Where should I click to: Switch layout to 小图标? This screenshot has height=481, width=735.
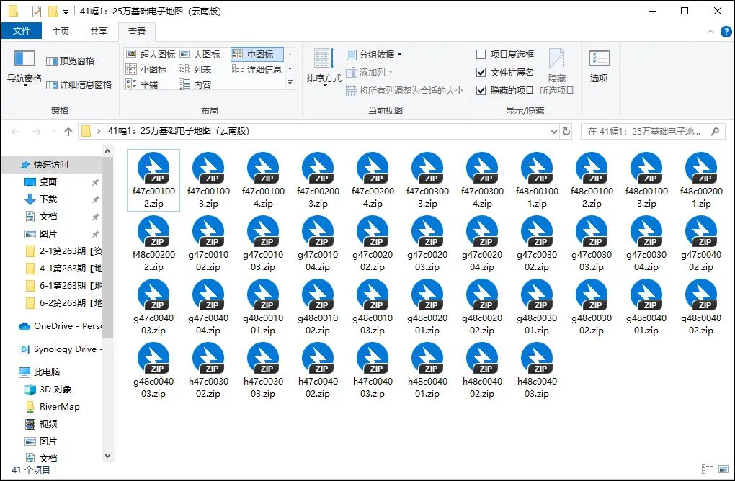coord(146,69)
